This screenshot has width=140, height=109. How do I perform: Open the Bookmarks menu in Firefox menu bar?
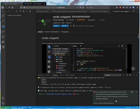pyautogui.click(x=19, y=1)
